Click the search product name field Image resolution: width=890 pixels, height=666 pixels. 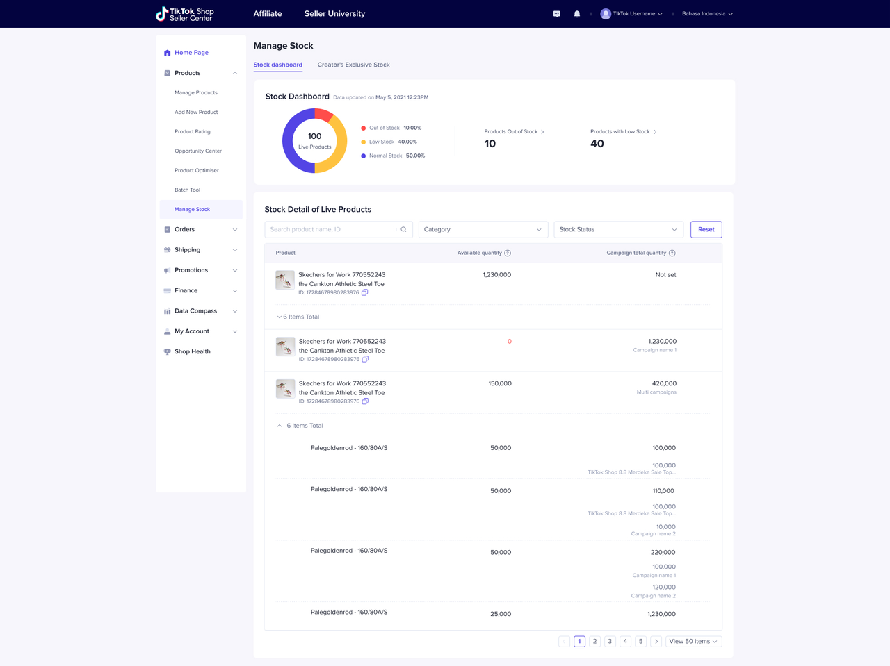(x=330, y=229)
